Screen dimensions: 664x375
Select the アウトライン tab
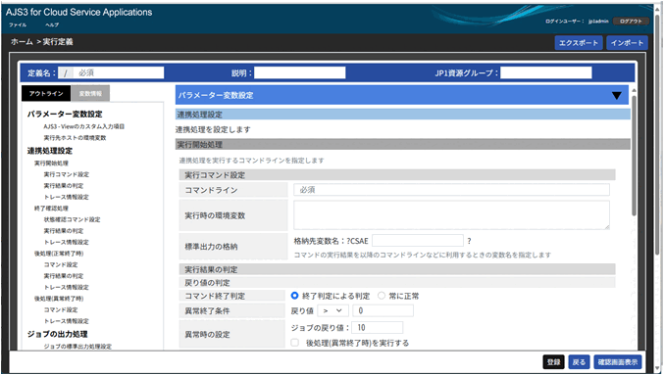tap(46, 93)
